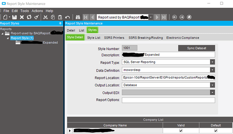Image resolution: width=233 pixels, height=134 pixels.
Task: Select the Report Style (1) tree item
Action: coord(22,38)
